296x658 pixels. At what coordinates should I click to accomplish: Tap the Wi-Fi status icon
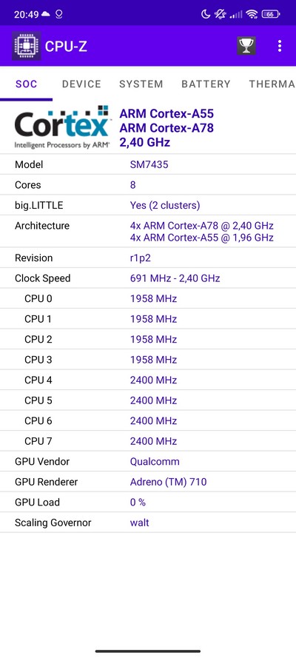point(252,14)
